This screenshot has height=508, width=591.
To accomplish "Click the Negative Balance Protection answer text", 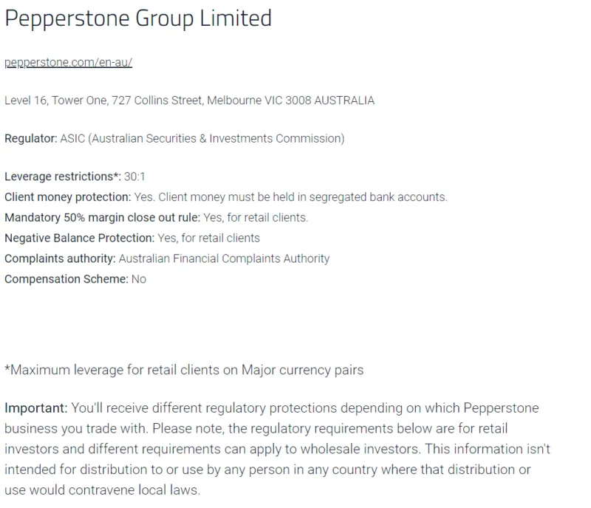I will 209,238.
